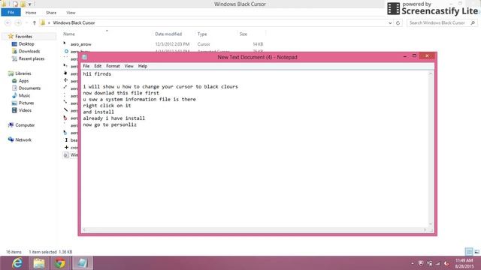Image resolution: width=481 pixels, height=270 pixels.
Task: Open the power and battery tray icon
Action: [x=429, y=263]
